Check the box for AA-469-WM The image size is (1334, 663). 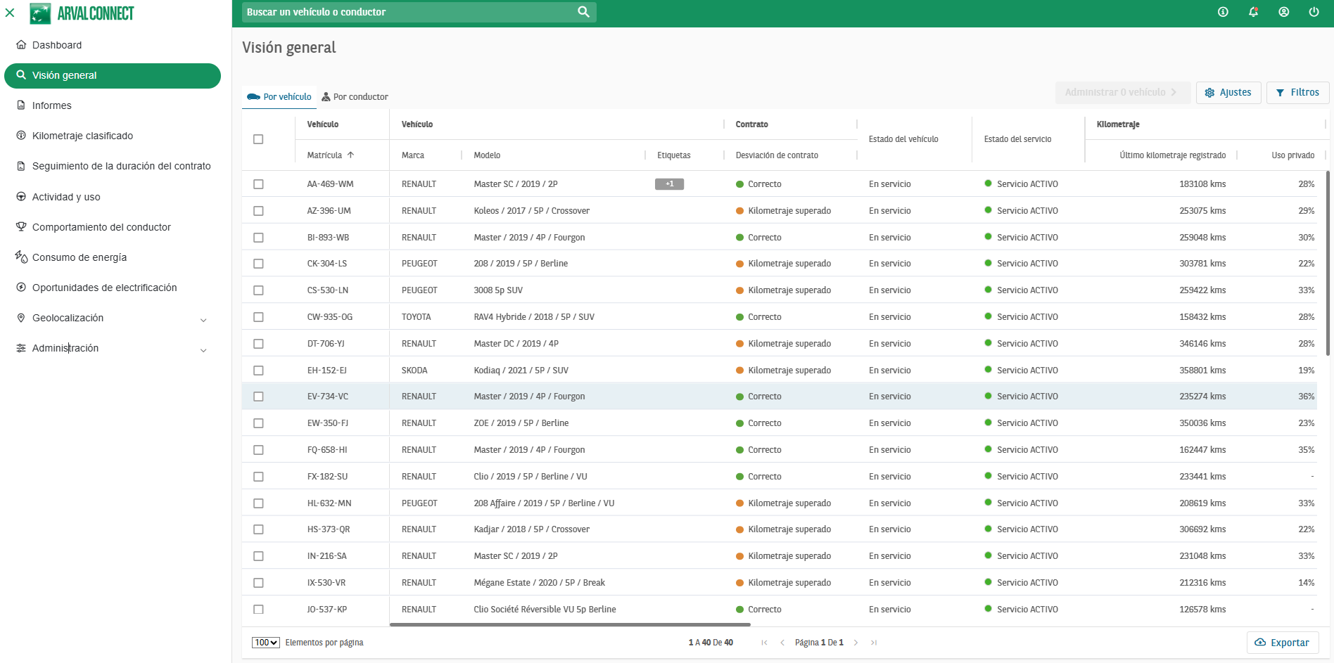tap(258, 184)
